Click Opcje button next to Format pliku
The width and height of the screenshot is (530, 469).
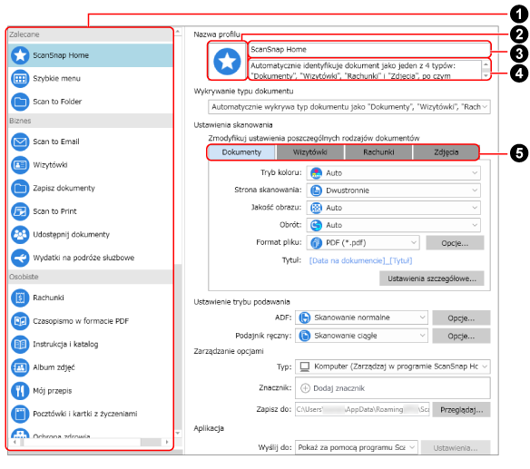pyautogui.click(x=455, y=243)
